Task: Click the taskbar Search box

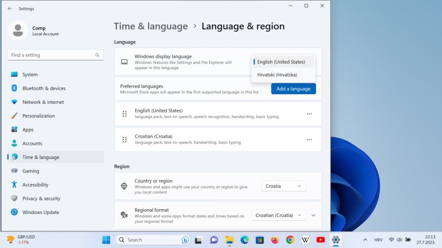Action: tap(152, 240)
